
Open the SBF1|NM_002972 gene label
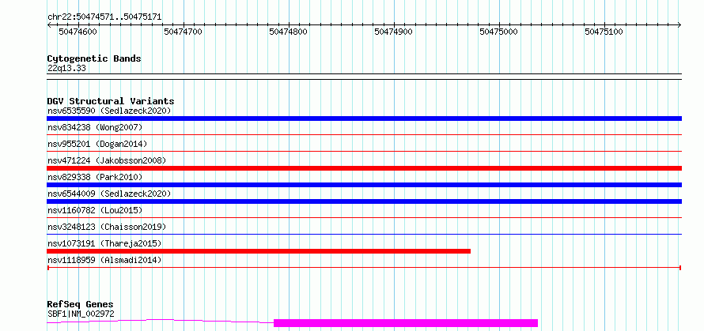[81, 314]
